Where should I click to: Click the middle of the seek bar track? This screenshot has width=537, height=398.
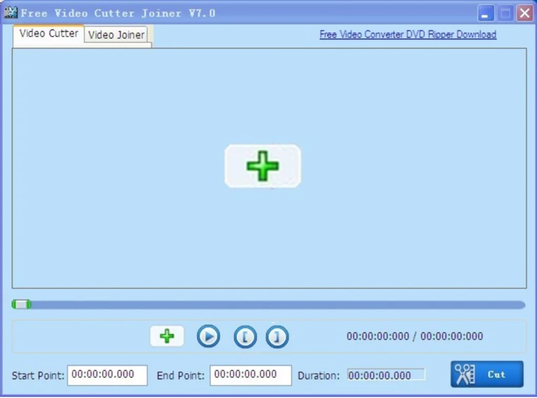[x=268, y=305]
